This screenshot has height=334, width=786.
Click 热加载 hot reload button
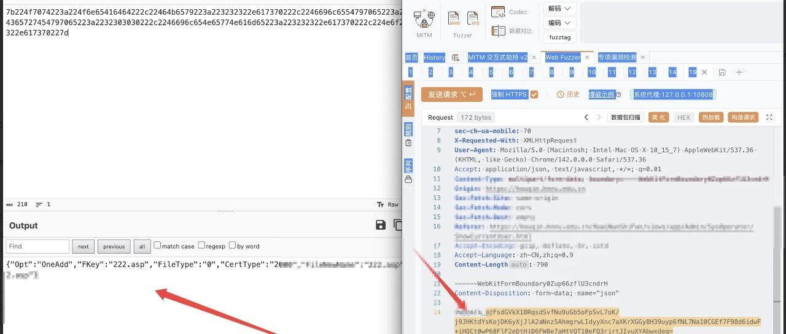[711, 117]
